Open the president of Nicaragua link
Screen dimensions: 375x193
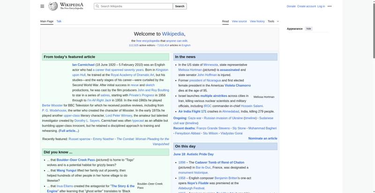(x=205, y=80)
